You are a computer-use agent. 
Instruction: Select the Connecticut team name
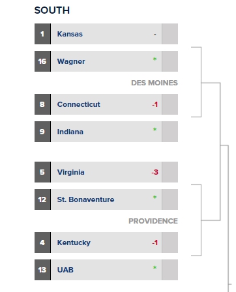coord(78,104)
